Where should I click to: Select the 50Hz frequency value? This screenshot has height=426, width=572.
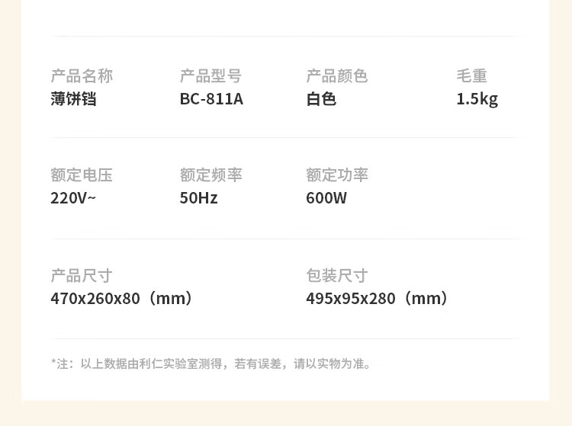coord(198,198)
